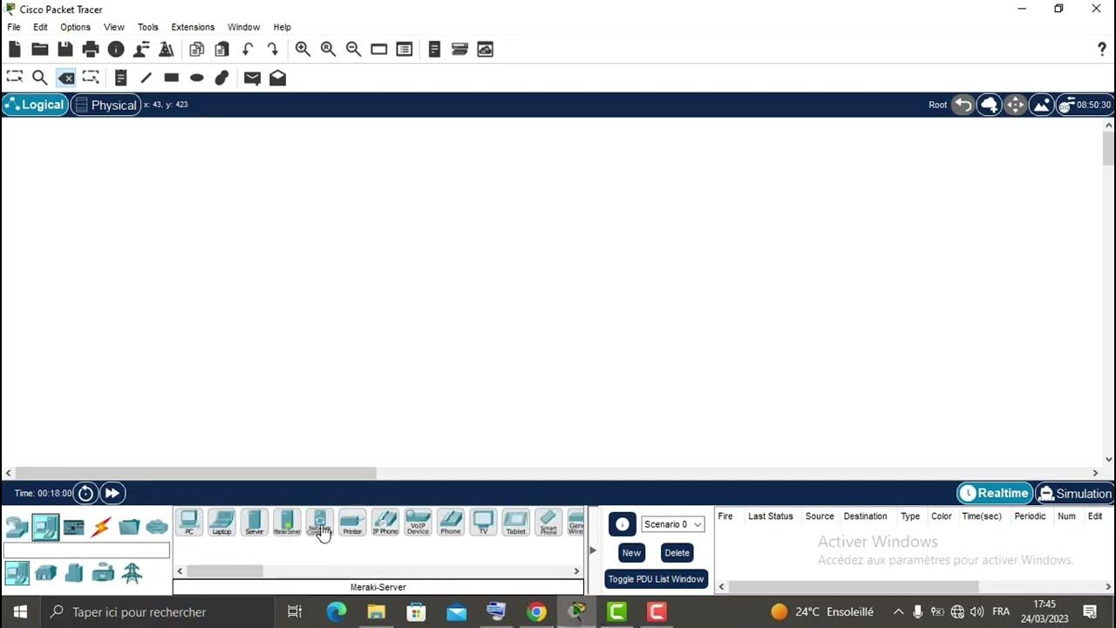Open the Environment time 08:50:30 button
1116x628 pixels.
[1085, 105]
